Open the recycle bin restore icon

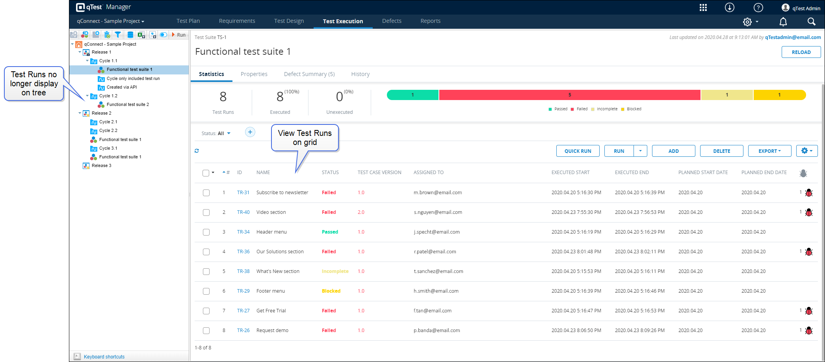107,35
